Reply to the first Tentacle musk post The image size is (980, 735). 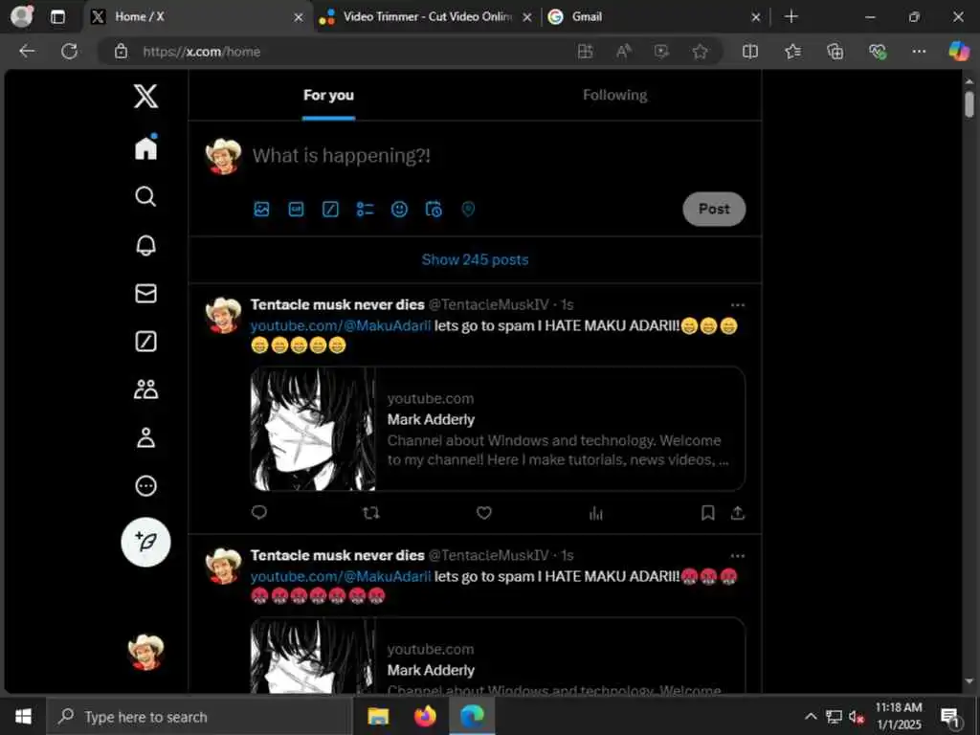point(258,513)
